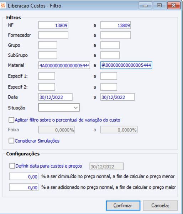The width and height of the screenshot is (183, 214).
Task: Click the Material label
Action: coord(16,65)
